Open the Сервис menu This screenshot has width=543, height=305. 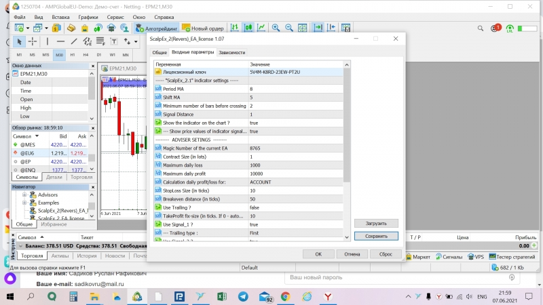115,17
